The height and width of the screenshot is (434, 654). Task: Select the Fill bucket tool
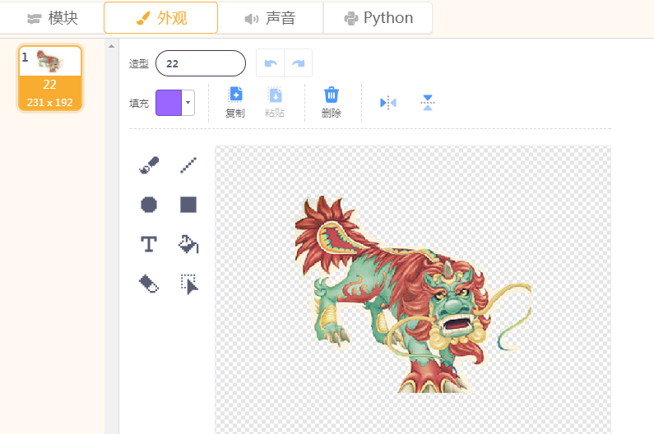coord(188,244)
